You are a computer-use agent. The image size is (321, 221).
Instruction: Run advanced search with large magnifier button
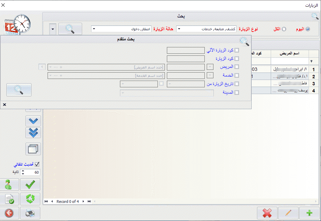pyautogui.click(x=19, y=90)
